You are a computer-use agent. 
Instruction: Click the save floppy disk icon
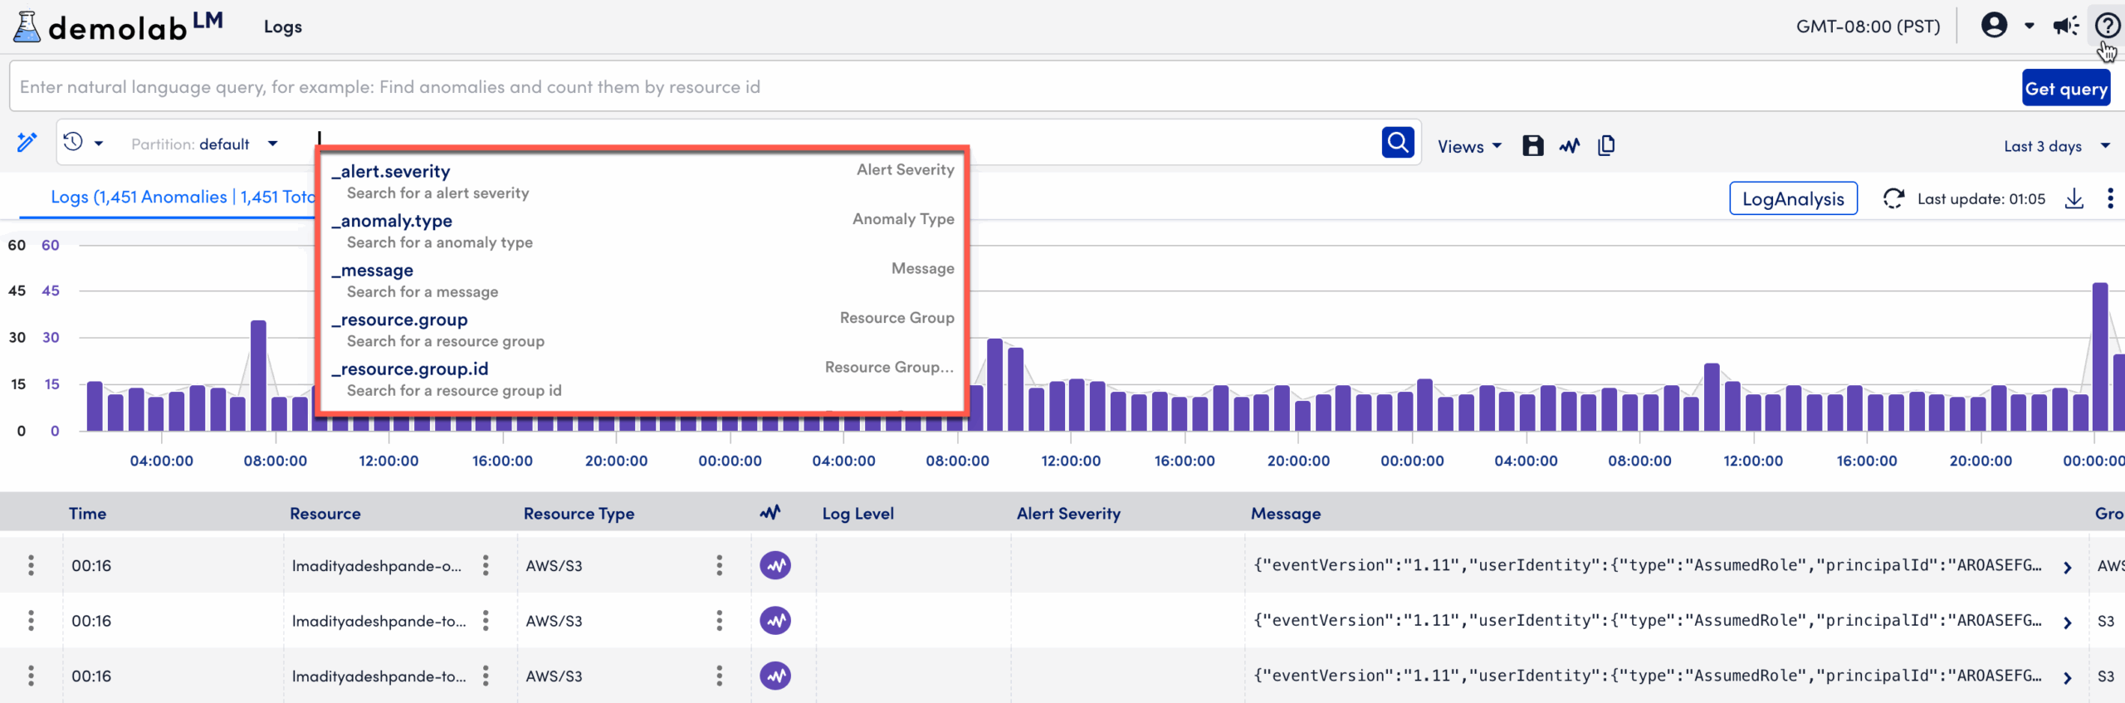[x=1532, y=146]
